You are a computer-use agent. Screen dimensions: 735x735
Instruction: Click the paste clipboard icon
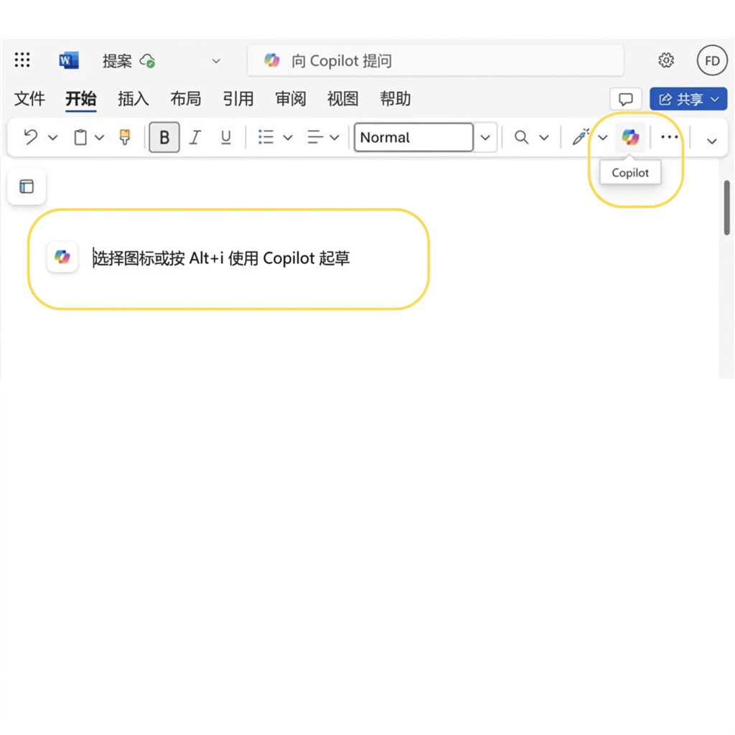coord(80,137)
